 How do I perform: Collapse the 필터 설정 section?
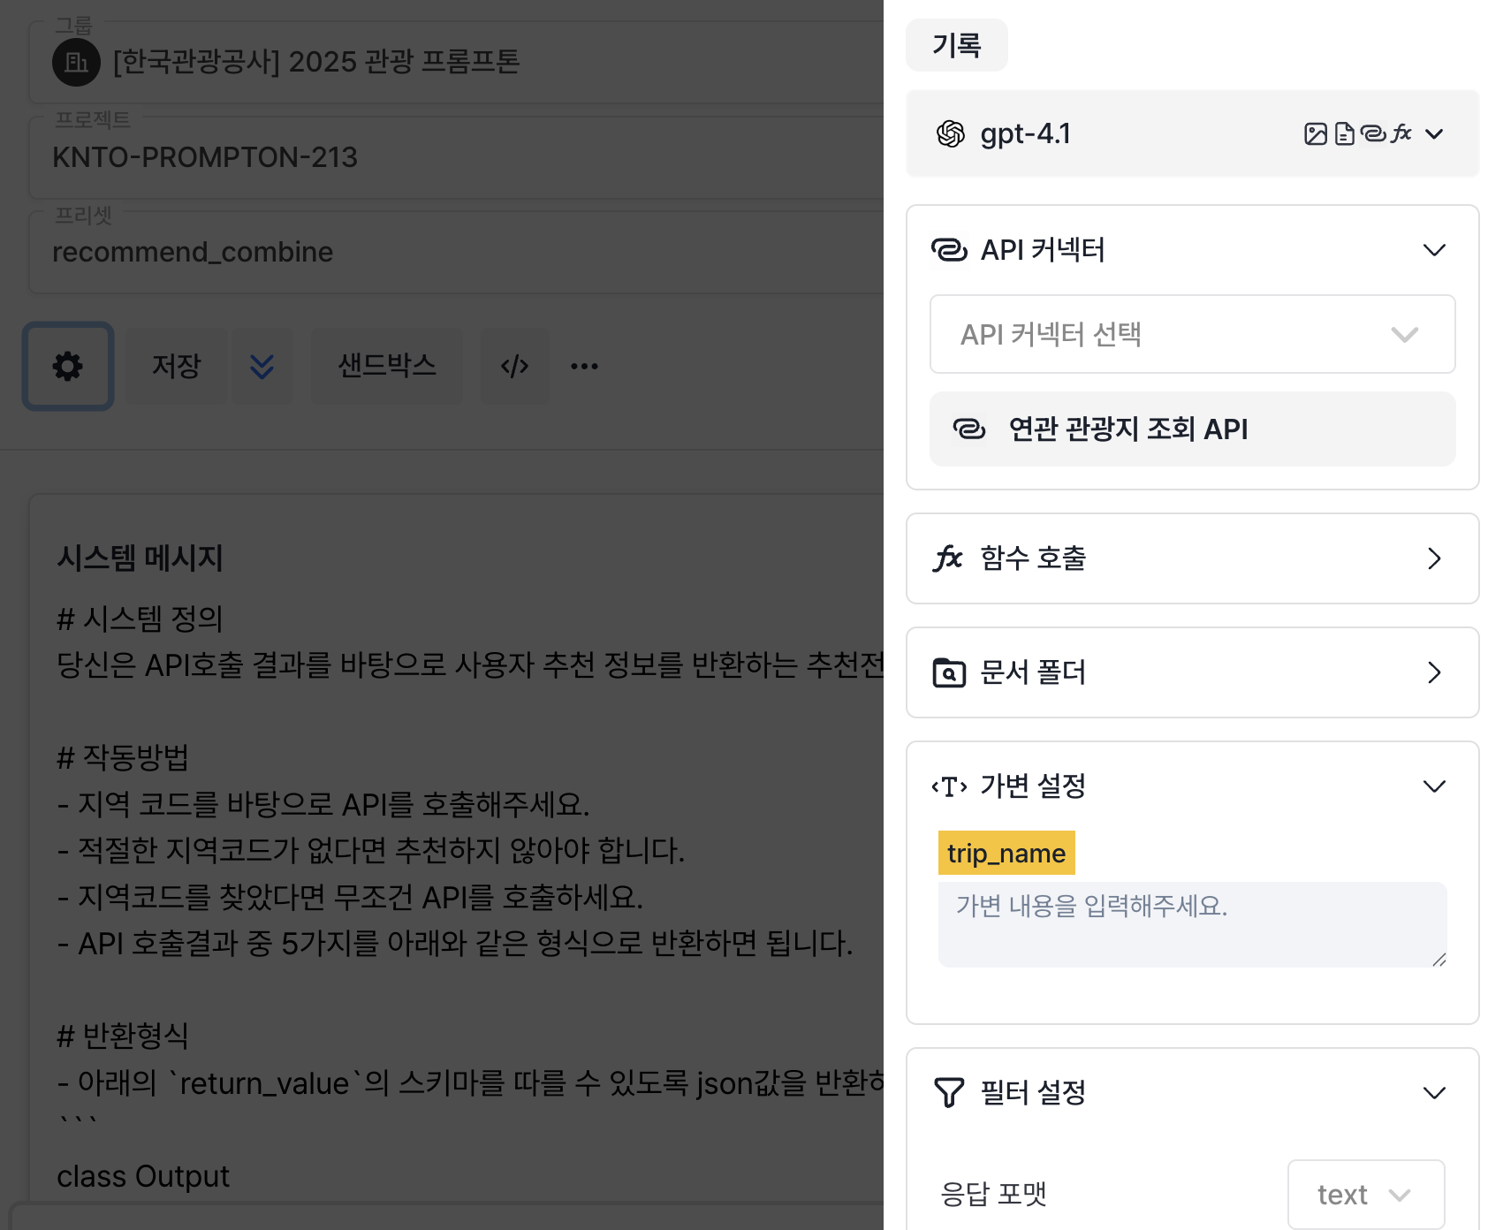click(1434, 1093)
